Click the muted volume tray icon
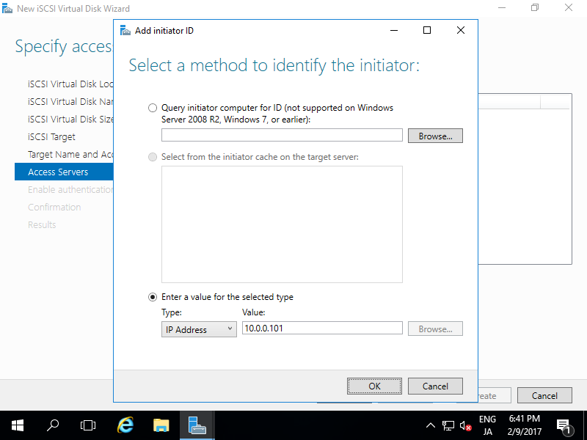The image size is (587, 440). (x=465, y=425)
